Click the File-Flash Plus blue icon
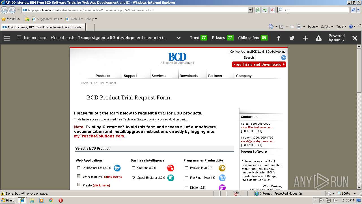This screenshot has width=362, height=204. tap(222, 178)
